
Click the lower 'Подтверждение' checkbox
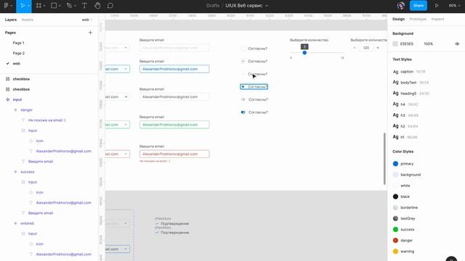157,233
